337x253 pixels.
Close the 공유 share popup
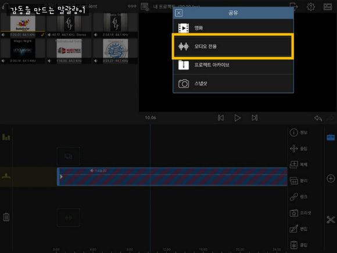coord(178,13)
